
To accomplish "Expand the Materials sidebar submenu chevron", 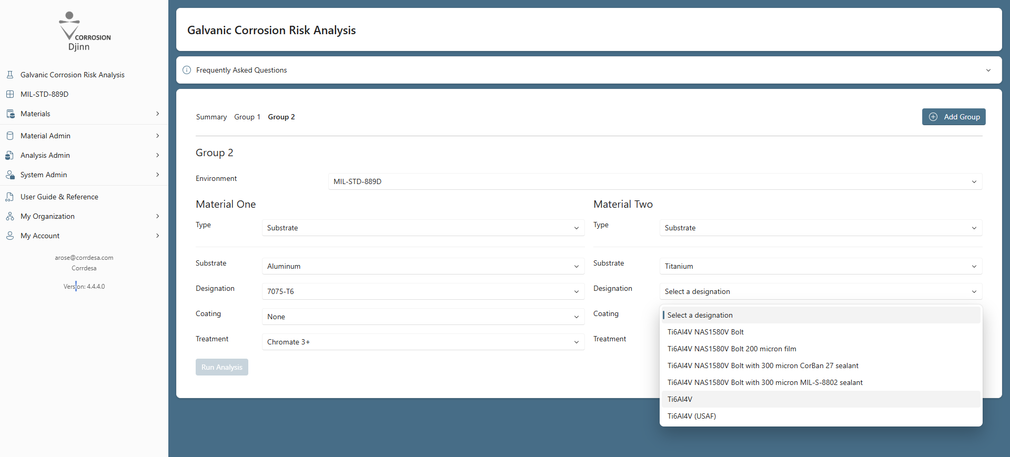I will 157,114.
